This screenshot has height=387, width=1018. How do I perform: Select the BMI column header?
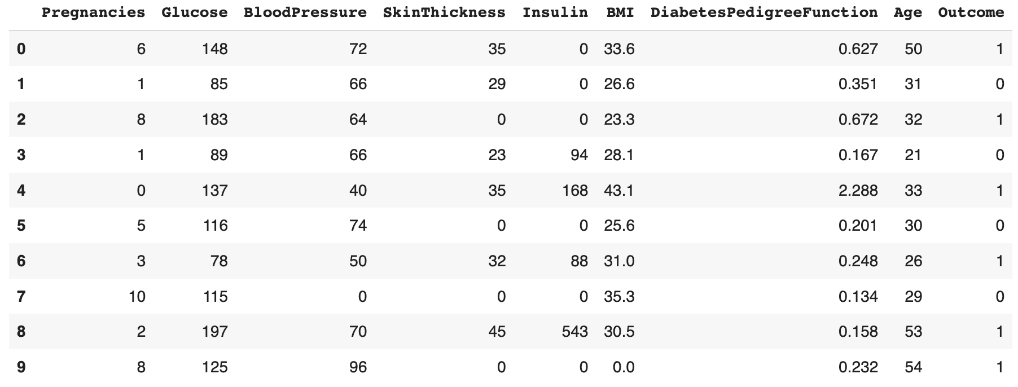tap(620, 12)
